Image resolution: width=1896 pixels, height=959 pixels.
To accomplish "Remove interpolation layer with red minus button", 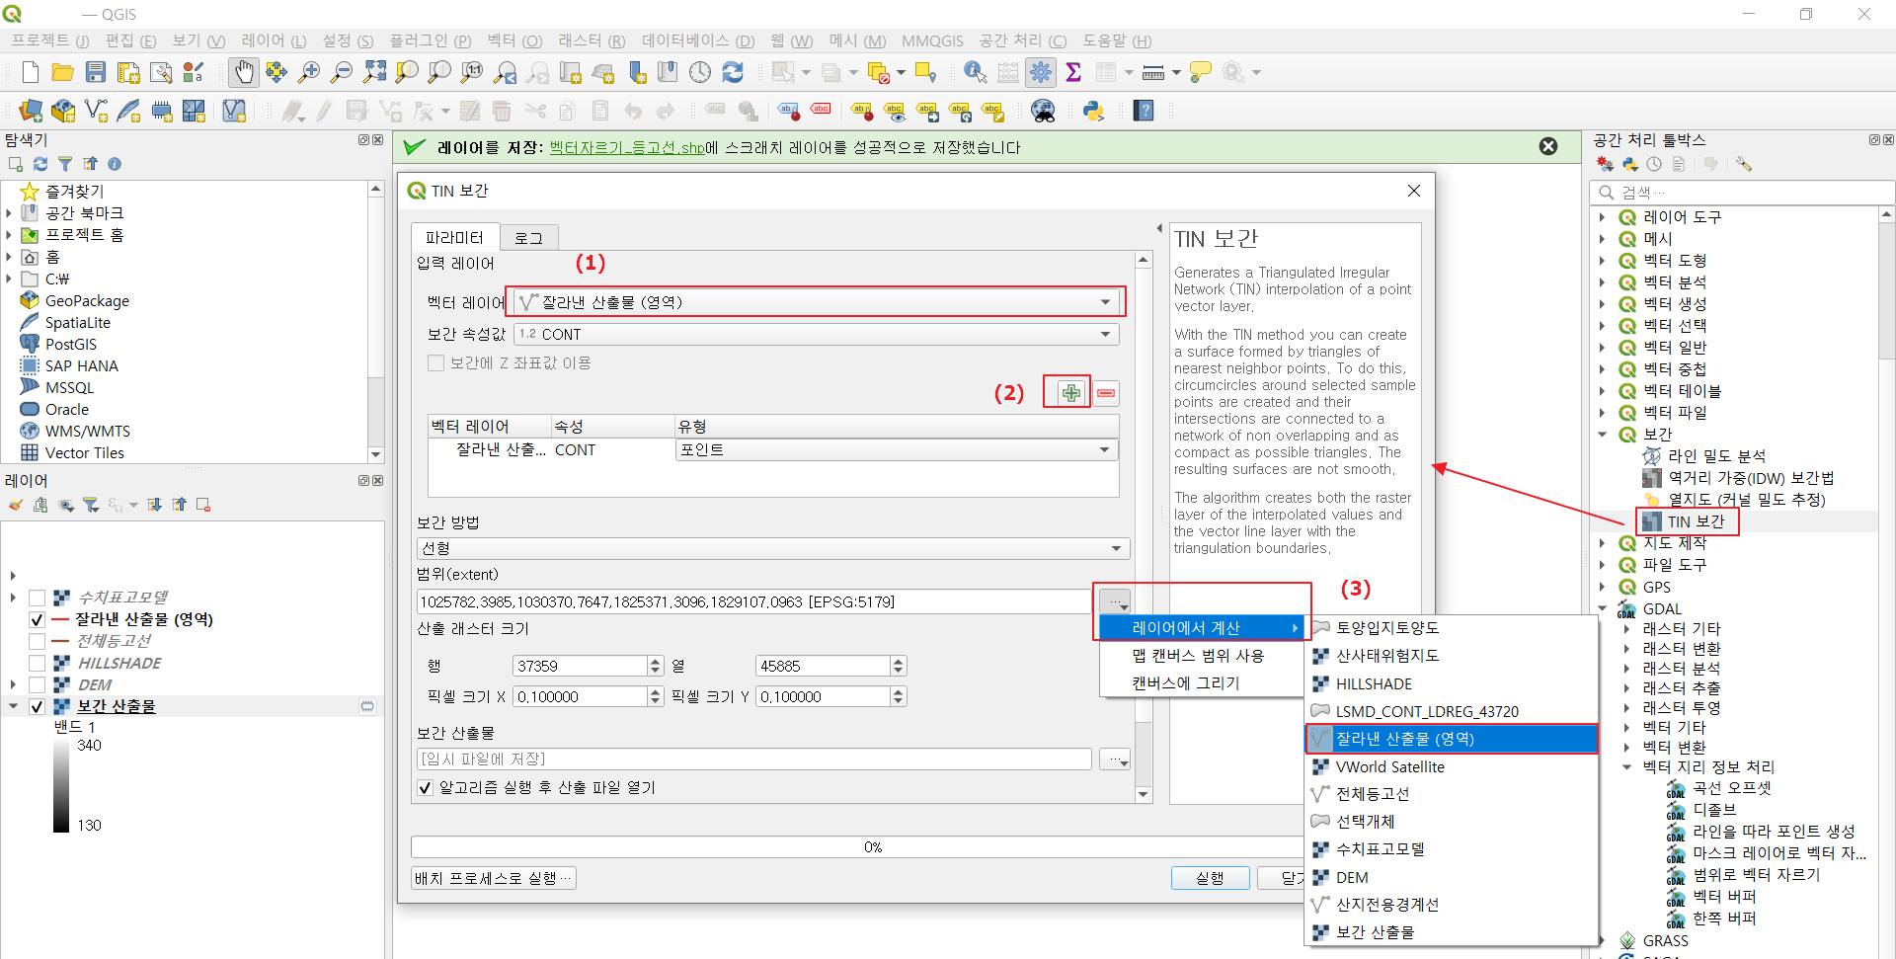I will click(x=1106, y=393).
